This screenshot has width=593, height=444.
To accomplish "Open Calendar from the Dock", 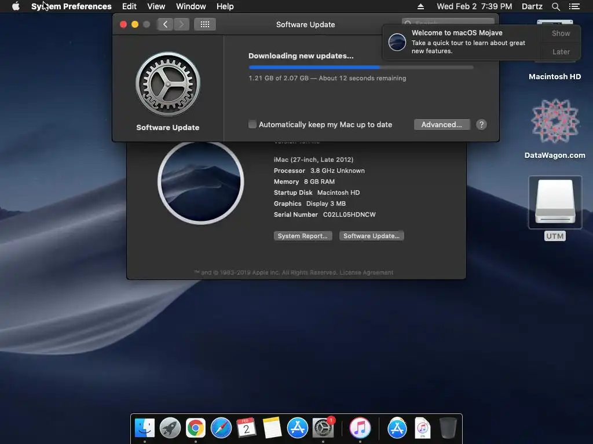I will (x=246, y=428).
